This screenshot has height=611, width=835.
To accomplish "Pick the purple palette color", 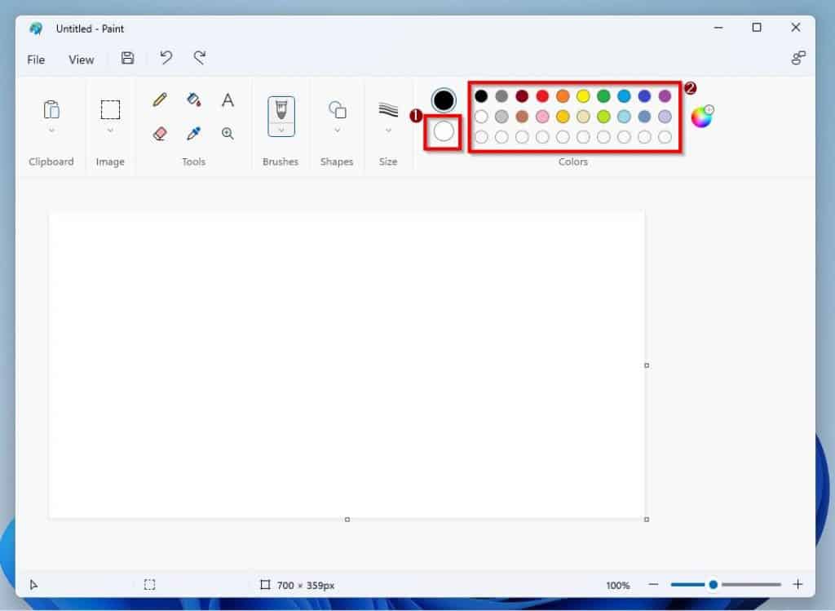I will click(x=665, y=96).
